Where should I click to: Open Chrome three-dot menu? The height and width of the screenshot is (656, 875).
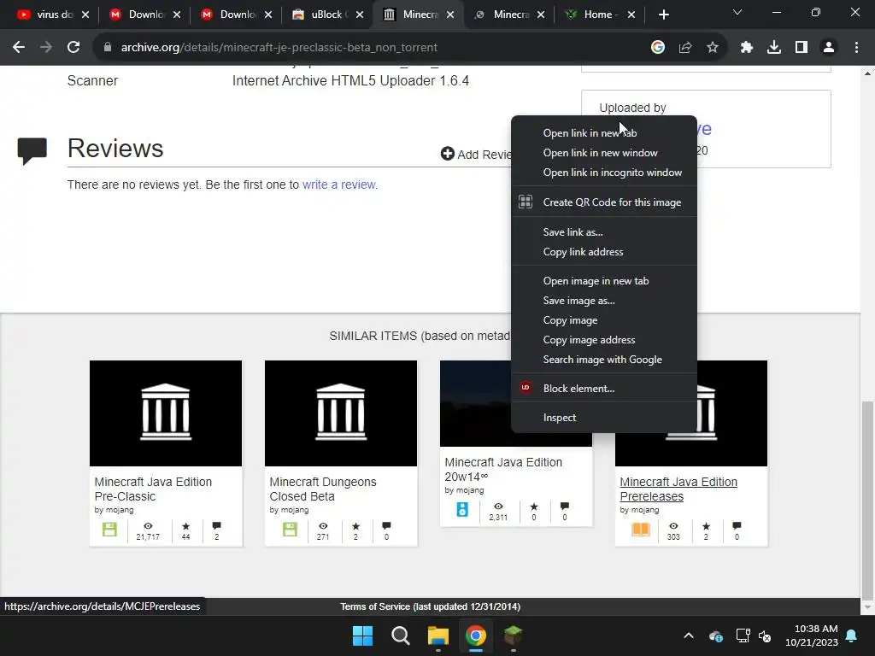[856, 48]
